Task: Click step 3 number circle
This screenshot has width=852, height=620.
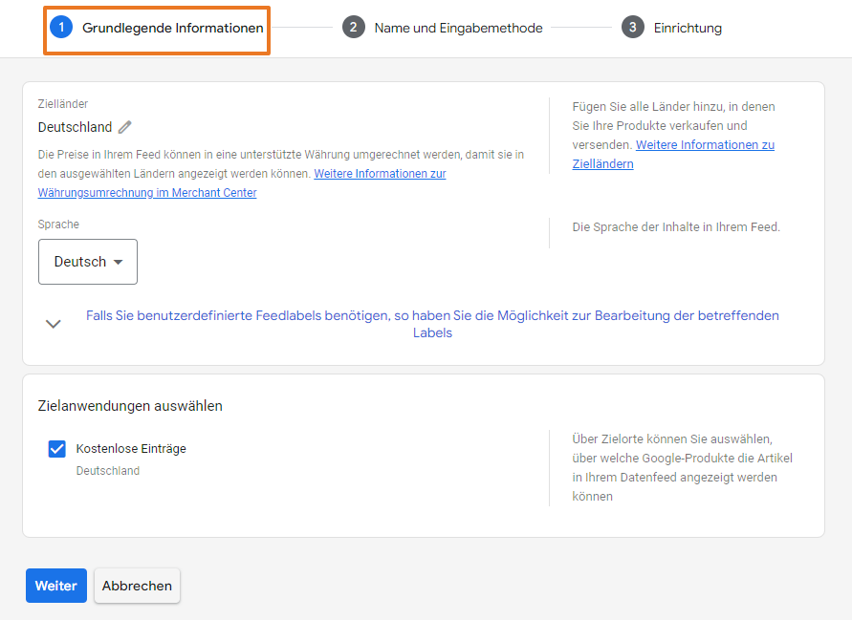Action: pyautogui.click(x=632, y=27)
